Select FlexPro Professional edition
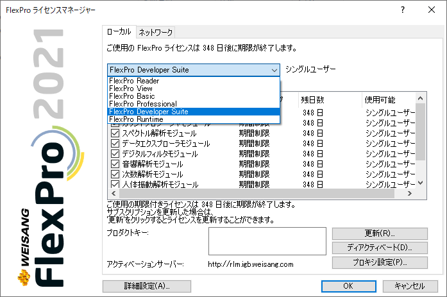 194,104
